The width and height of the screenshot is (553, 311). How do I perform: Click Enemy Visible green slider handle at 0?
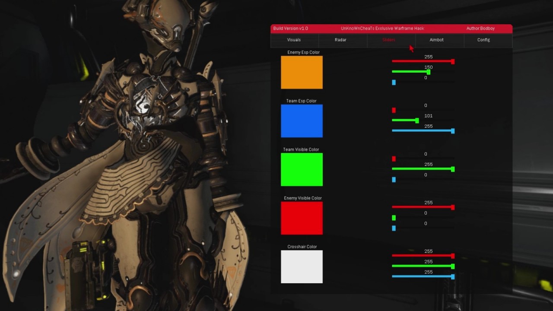tap(394, 218)
